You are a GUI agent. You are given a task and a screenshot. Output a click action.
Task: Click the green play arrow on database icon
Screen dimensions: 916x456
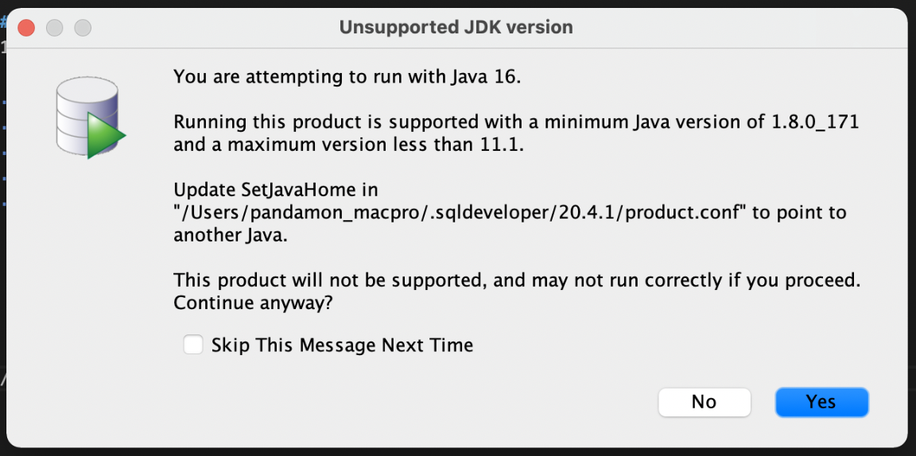(x=107, y=136)
